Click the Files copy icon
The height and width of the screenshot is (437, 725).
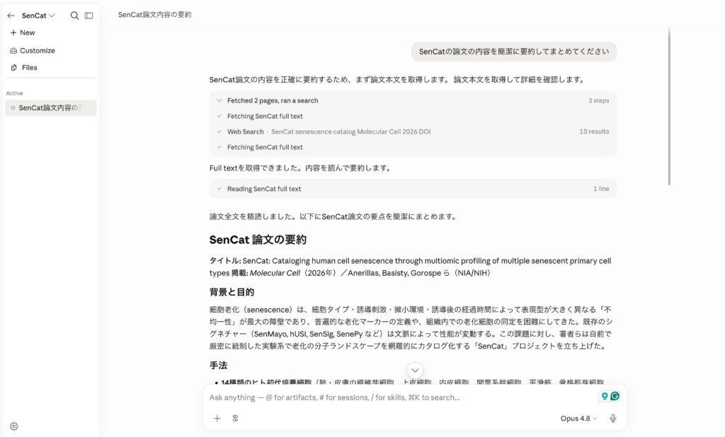click(14, 67)
